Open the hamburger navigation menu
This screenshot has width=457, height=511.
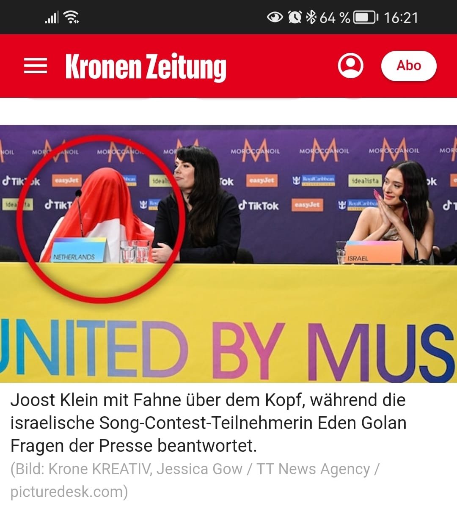(x=36, y=66)
